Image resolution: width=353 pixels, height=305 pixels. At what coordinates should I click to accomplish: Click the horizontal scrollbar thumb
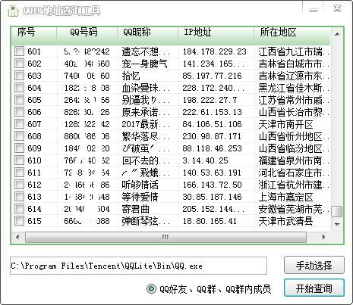point(165,237)
